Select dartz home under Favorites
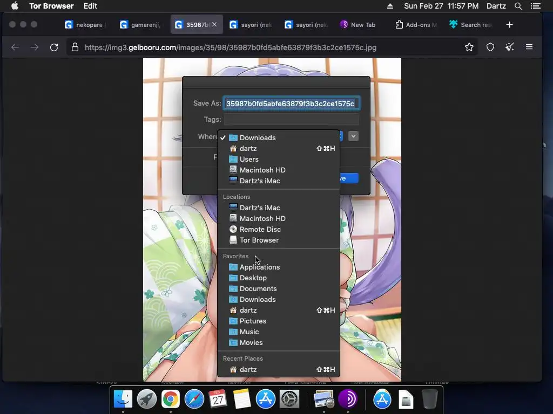 (279, 310)
